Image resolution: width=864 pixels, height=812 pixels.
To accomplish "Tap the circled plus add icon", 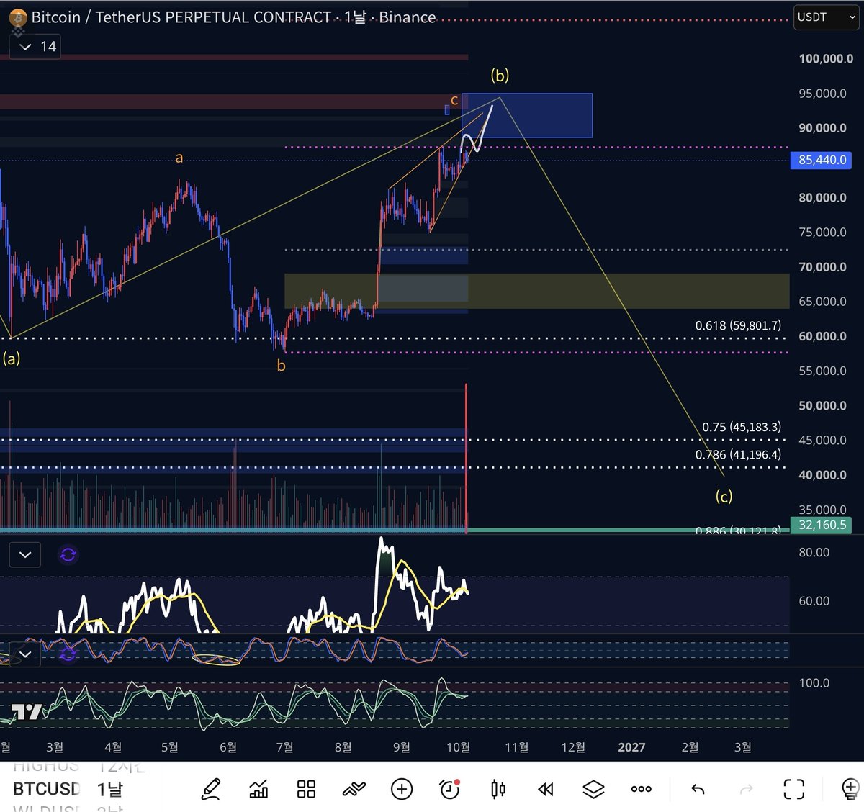I will pos(402,790).
